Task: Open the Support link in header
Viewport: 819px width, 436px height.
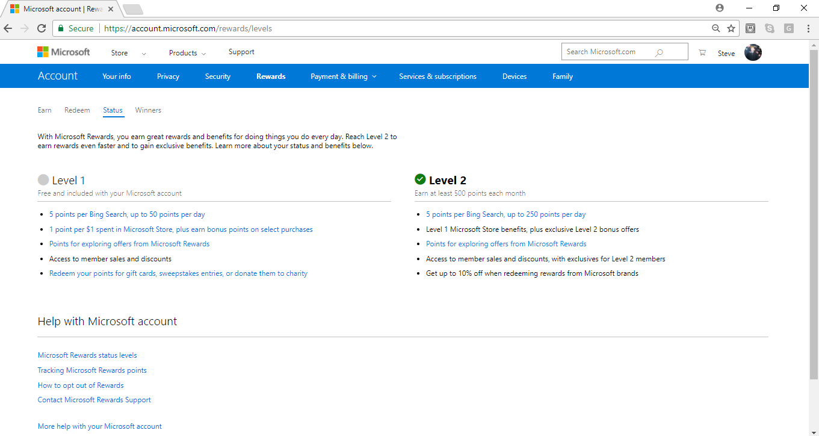Action: pos(241,52)
